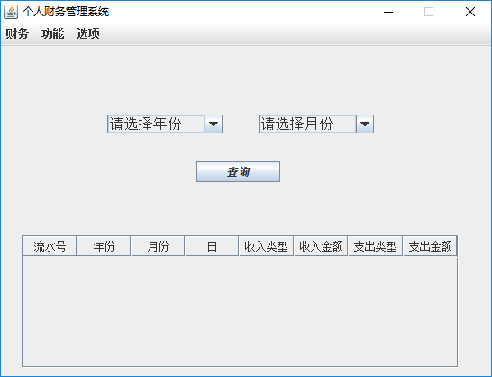Click the 年份 column header
Viewport: 492px width, 377px height.
pyautogui.click(x=104, y=246)
